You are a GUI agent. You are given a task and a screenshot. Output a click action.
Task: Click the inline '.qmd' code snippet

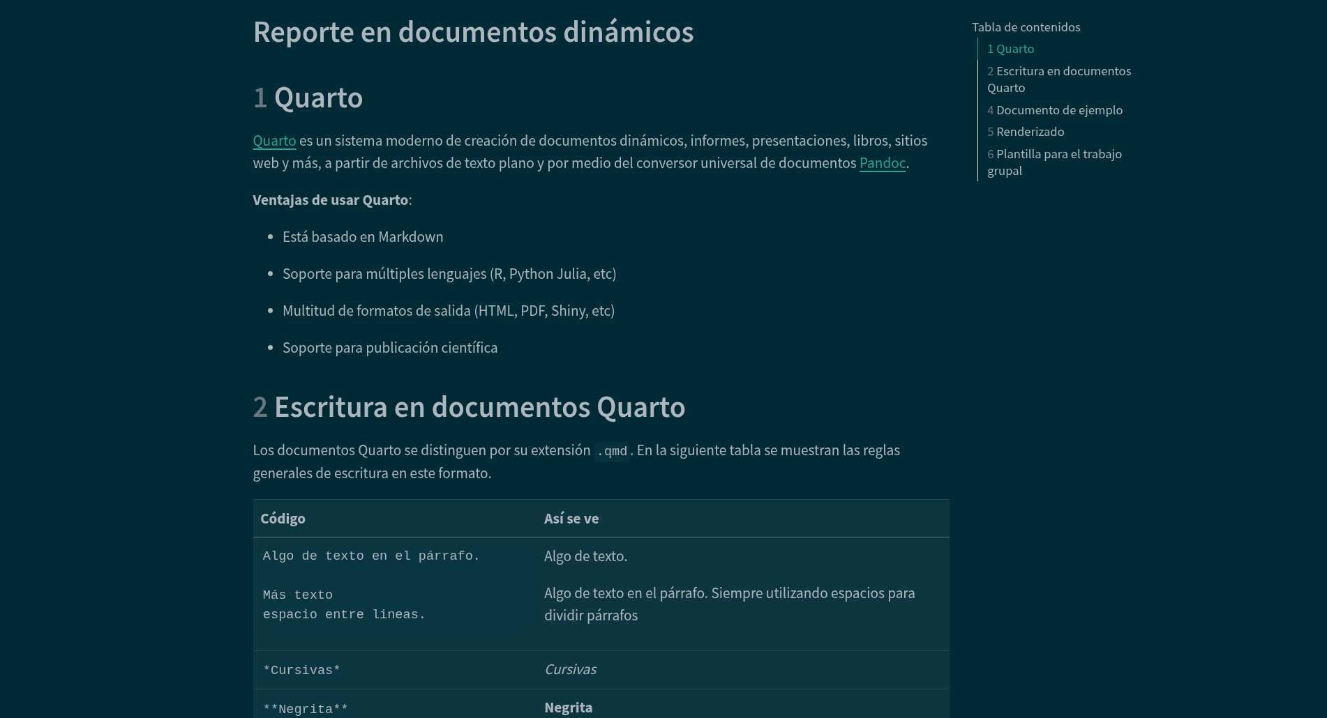tap(612, 451)
